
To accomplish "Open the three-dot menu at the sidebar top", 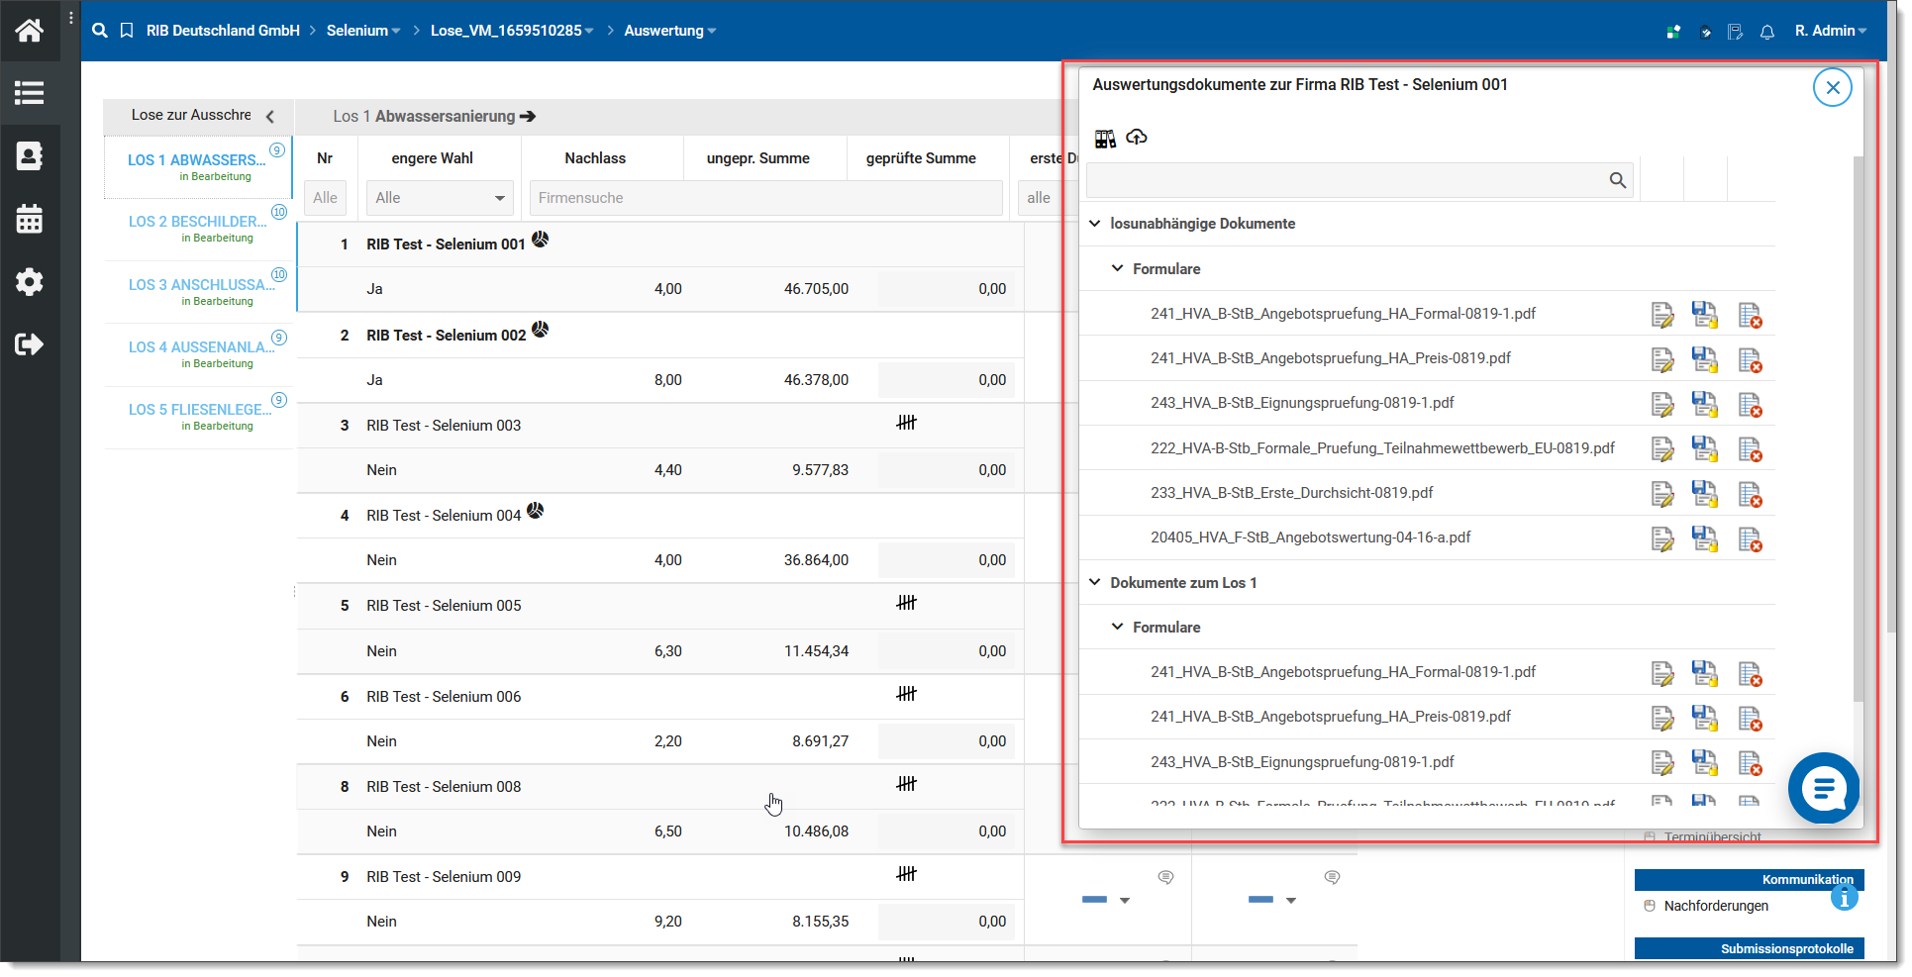I will coord(71,18).
